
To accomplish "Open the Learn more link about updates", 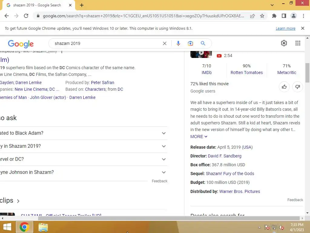I will (x=285, y=28).
